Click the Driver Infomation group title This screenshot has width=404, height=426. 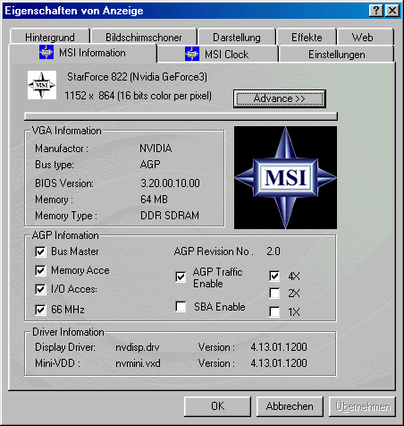[x=68, y=332]
